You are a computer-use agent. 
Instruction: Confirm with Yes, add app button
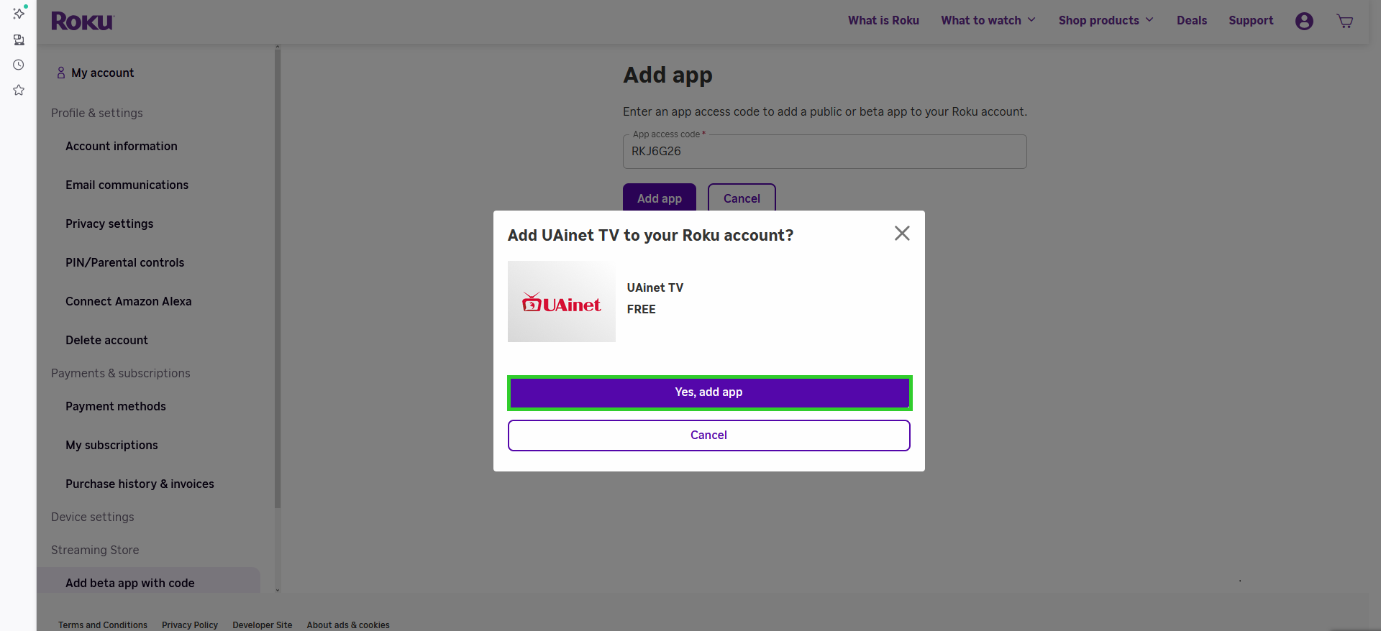coord(709,392)
